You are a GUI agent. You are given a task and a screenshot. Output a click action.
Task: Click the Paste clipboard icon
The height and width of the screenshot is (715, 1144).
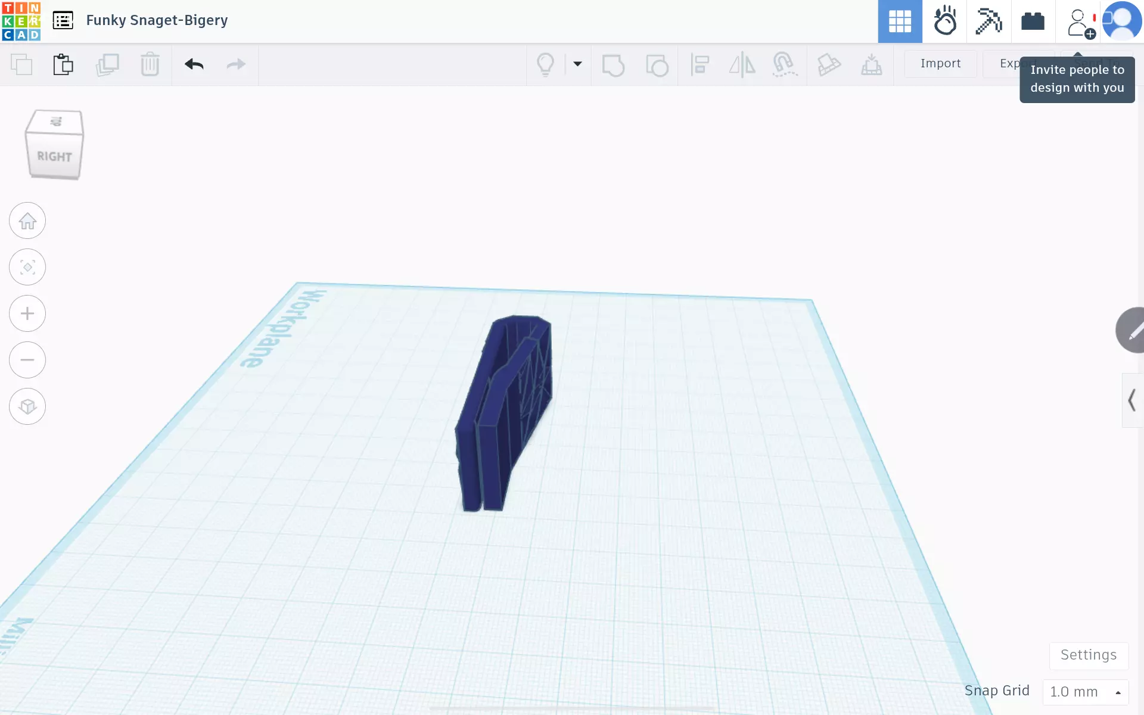63,64
